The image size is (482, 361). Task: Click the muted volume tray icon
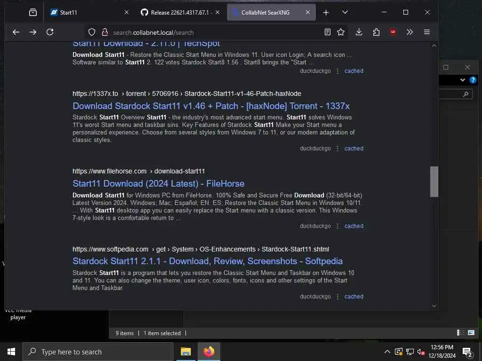(x=421, y=352)
